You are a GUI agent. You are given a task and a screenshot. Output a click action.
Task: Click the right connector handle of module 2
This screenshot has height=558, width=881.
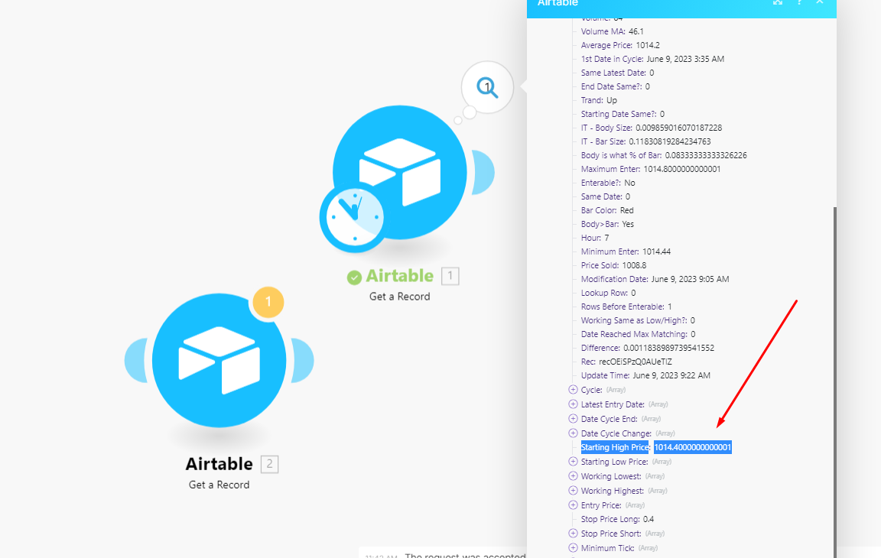302,360
